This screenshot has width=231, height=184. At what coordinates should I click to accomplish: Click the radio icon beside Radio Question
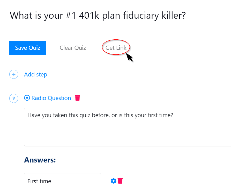coord(27,98)
